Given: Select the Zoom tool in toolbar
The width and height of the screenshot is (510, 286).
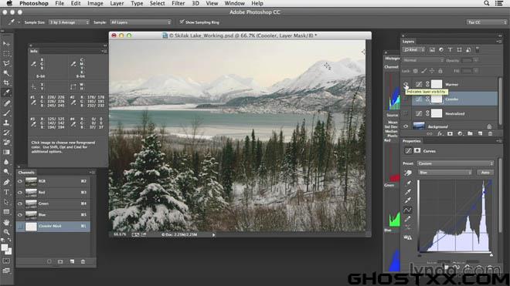Looking at the screenshot, I should (x=6, y=232).
